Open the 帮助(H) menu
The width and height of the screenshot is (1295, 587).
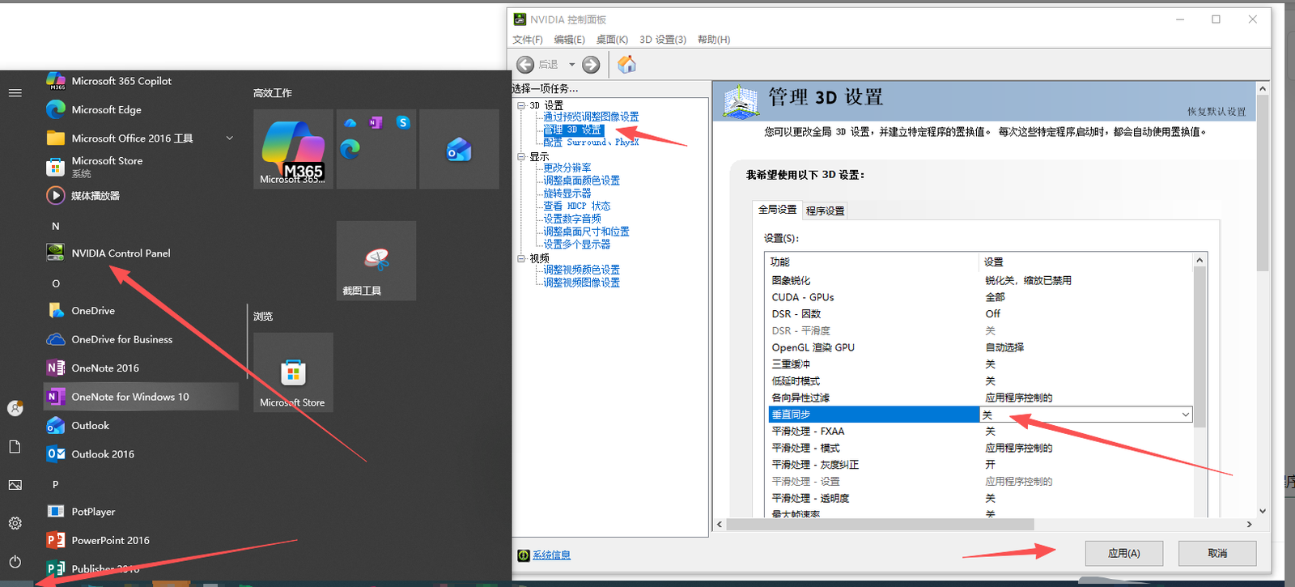714,40
